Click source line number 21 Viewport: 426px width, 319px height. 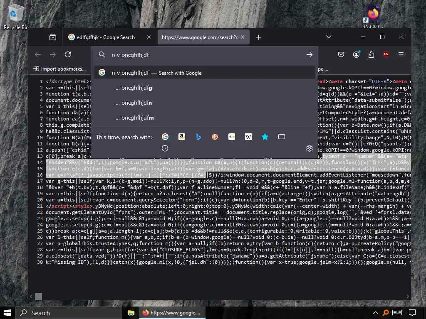click(x=40, y=206)
